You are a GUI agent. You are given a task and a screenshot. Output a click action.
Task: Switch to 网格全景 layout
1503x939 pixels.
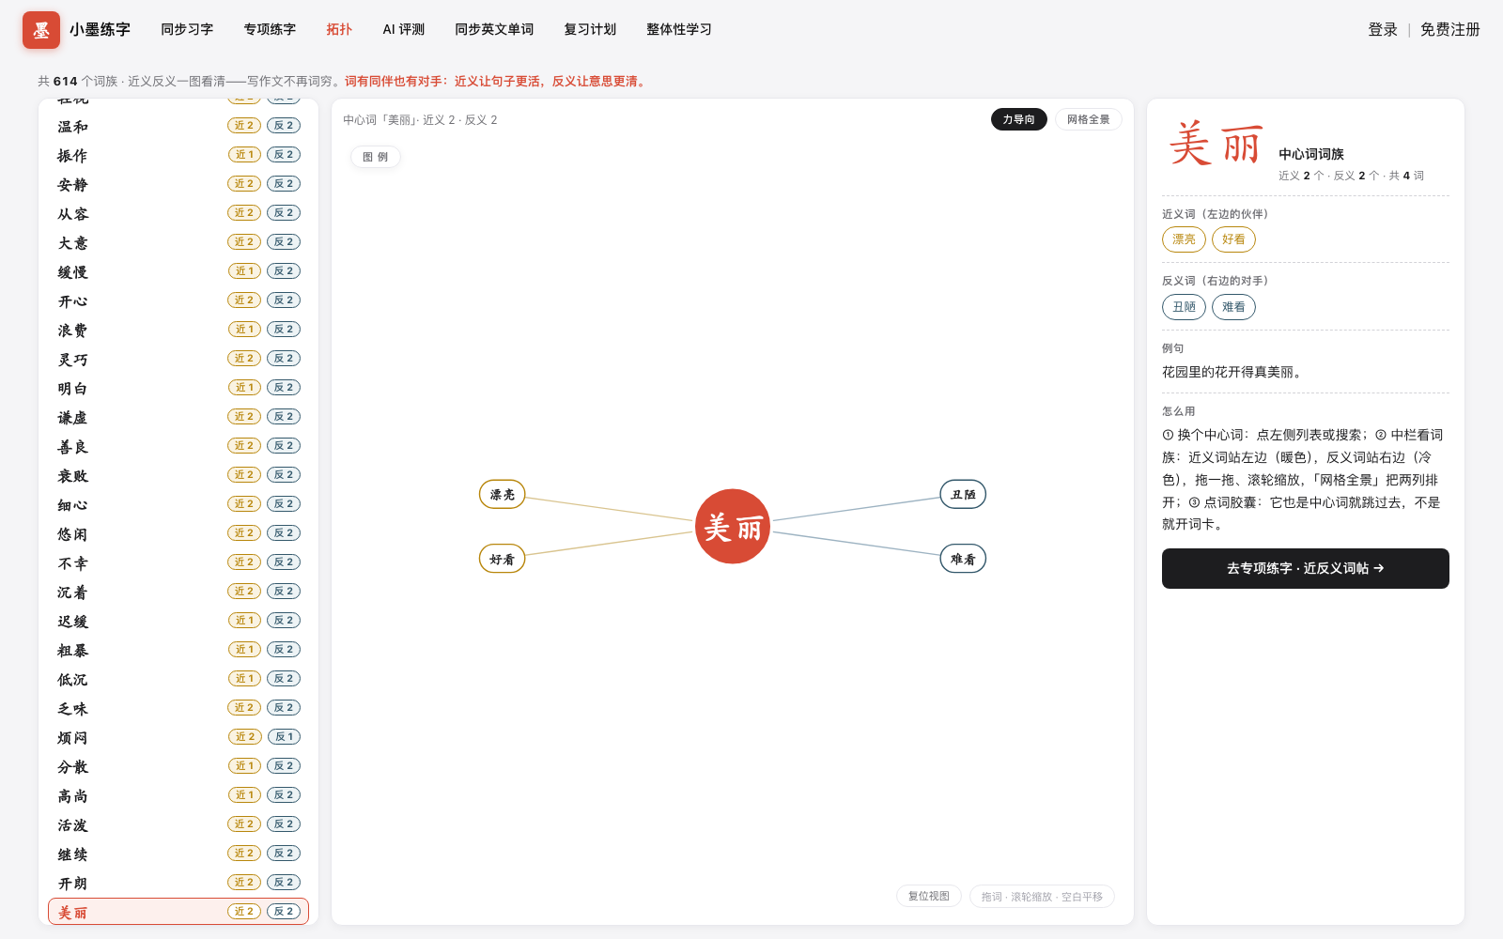(x=1089, y=119)
